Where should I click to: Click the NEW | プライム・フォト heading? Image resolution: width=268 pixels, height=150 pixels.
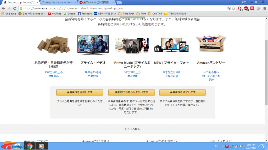[x=171, y=63]
